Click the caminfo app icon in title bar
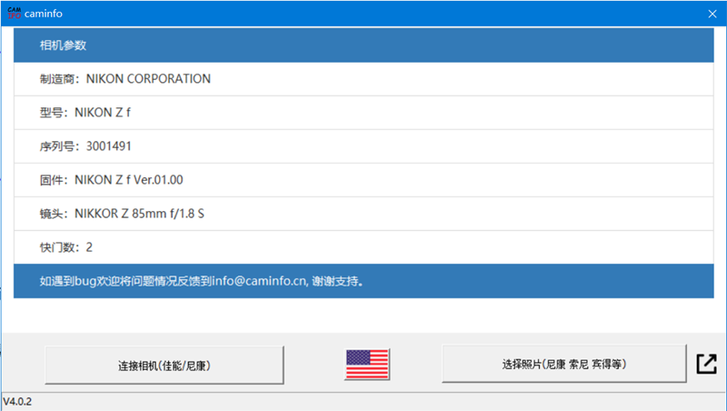 click(x=14, y=14)
